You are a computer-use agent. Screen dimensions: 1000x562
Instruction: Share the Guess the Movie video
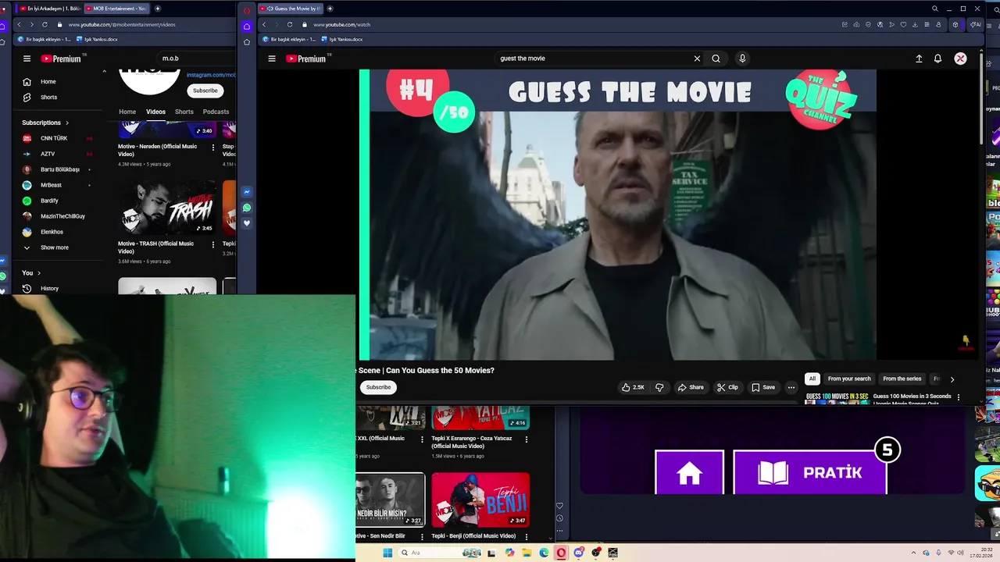point(691,387)
